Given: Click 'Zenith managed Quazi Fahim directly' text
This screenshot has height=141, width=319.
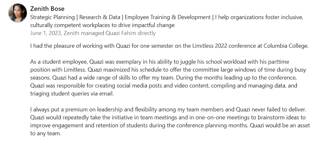Looking at the screenshot, I should 109,33.
